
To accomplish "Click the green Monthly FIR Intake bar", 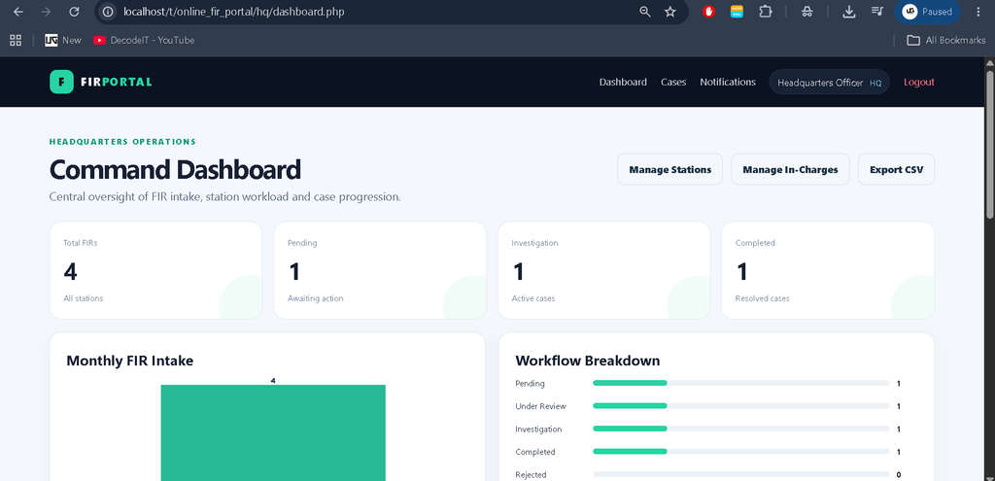I will [x=273, y=432].
